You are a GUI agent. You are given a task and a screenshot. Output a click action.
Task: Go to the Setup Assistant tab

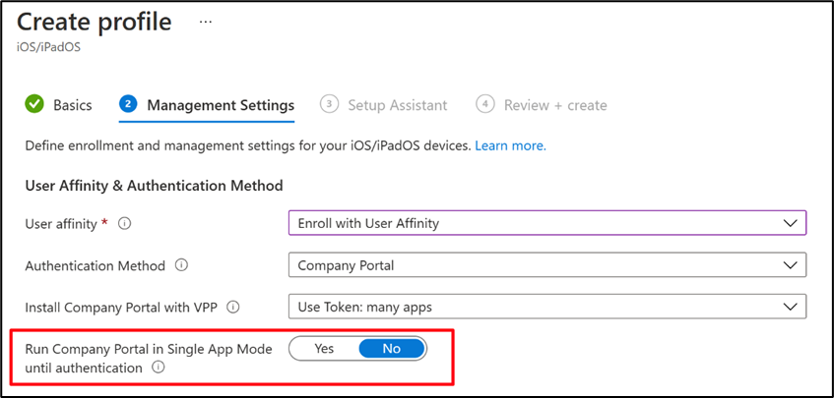coord(397,105)
